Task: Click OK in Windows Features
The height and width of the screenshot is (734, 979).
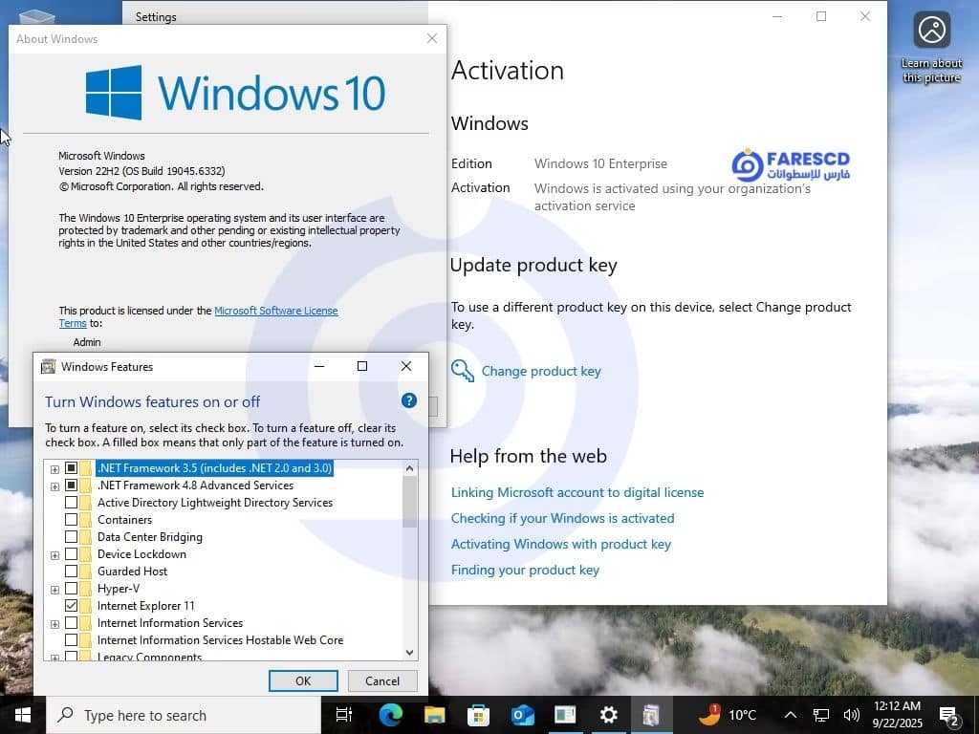Action: pyautogui.click(x=303, y=680)
